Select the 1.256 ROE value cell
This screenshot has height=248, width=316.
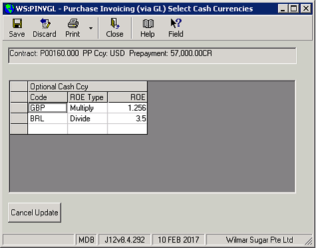click(127, 108)
